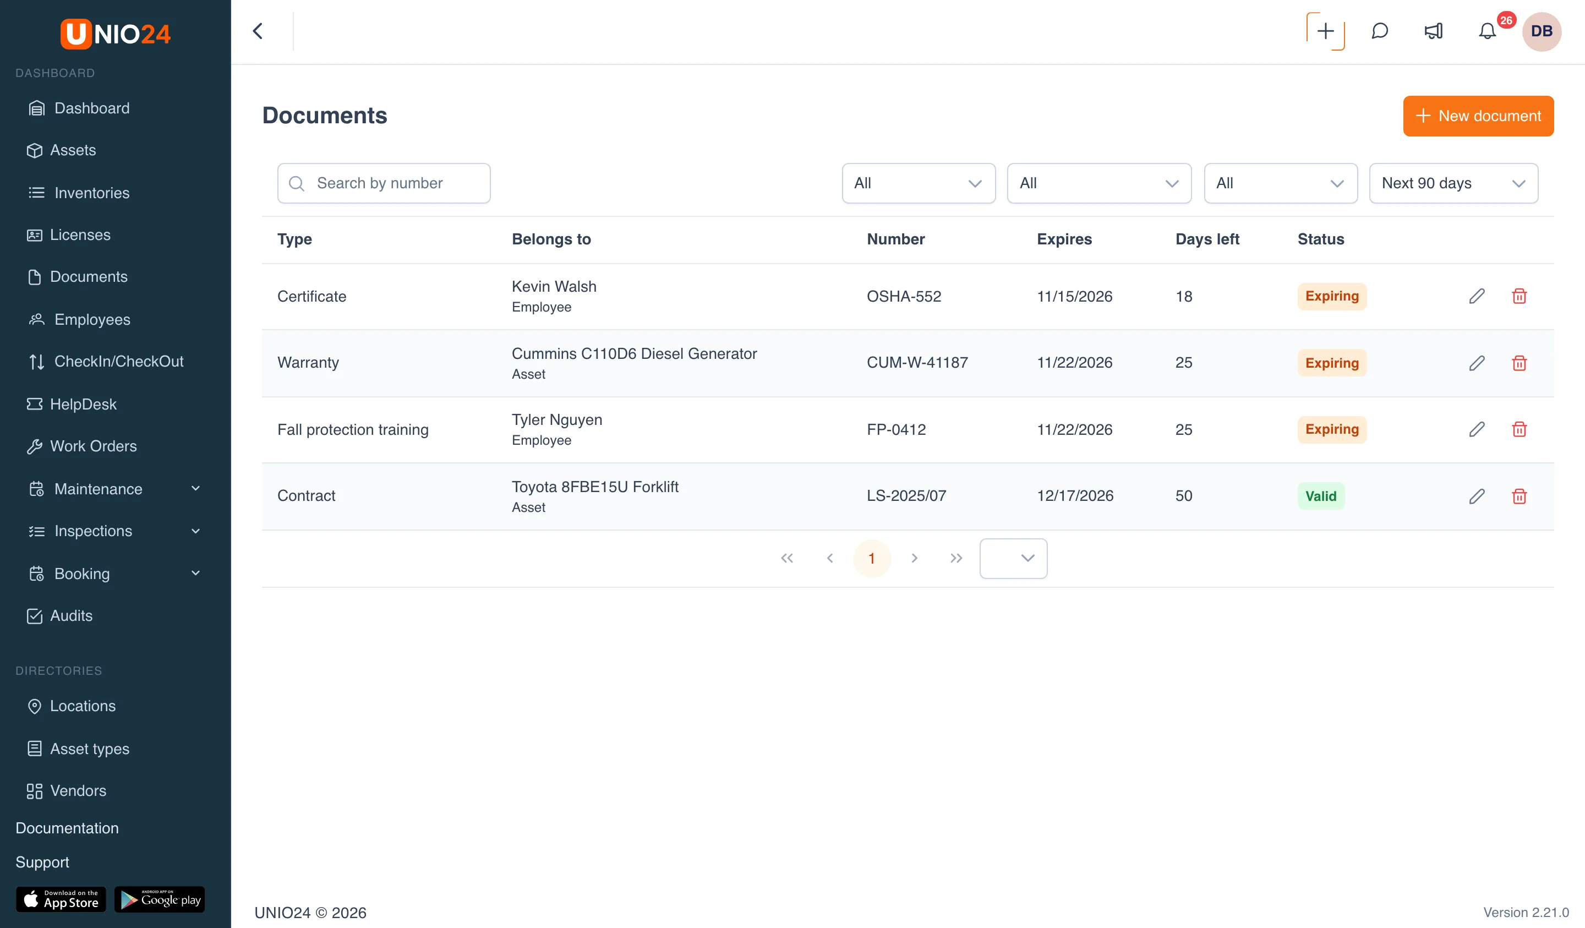This screenshot has height=928, width=1585.
Task: Delete the LS-2025/07 contract document
Action: point(1519,496)
